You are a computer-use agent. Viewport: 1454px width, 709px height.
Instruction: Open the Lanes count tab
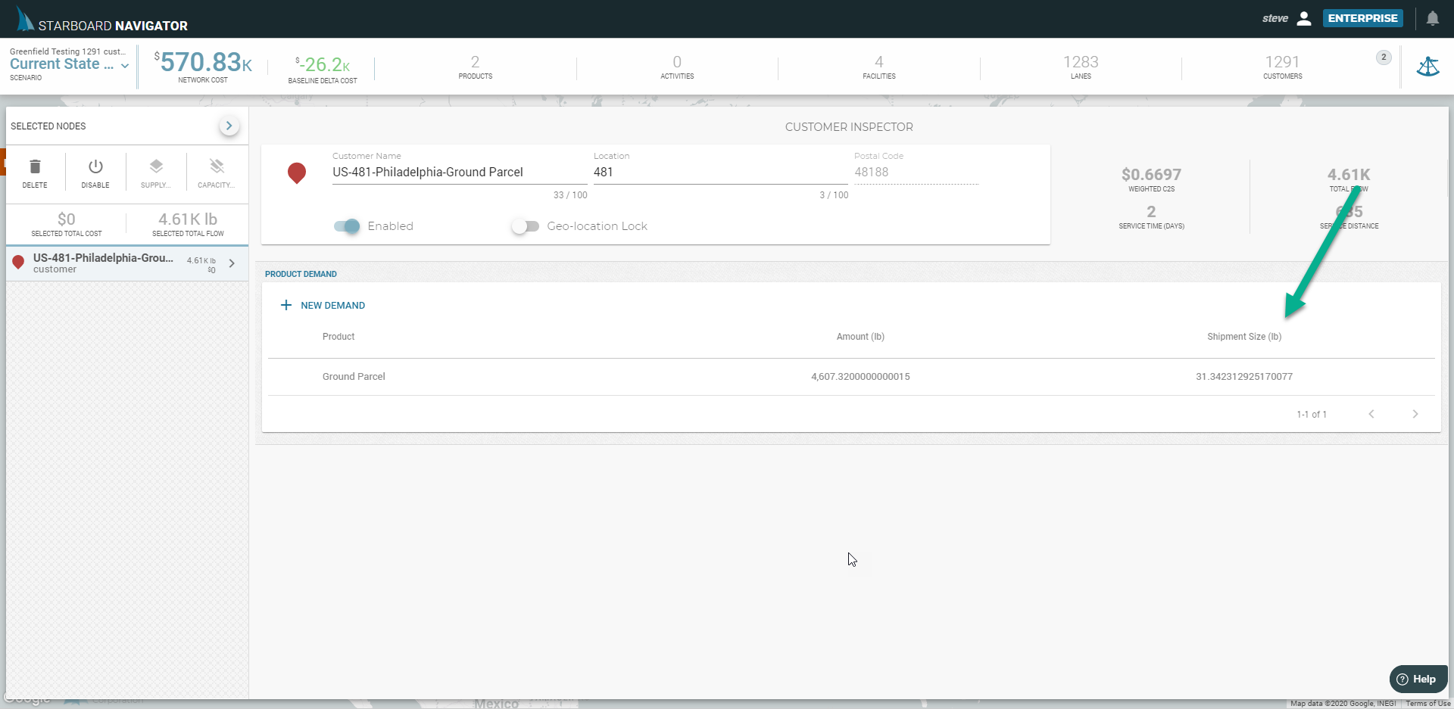(1081, 67)
